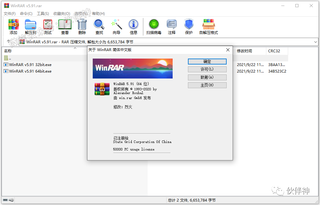Launch the Wizard (向导) wand icon
Screen dimensions: 320x205
[x=116, y=27]
